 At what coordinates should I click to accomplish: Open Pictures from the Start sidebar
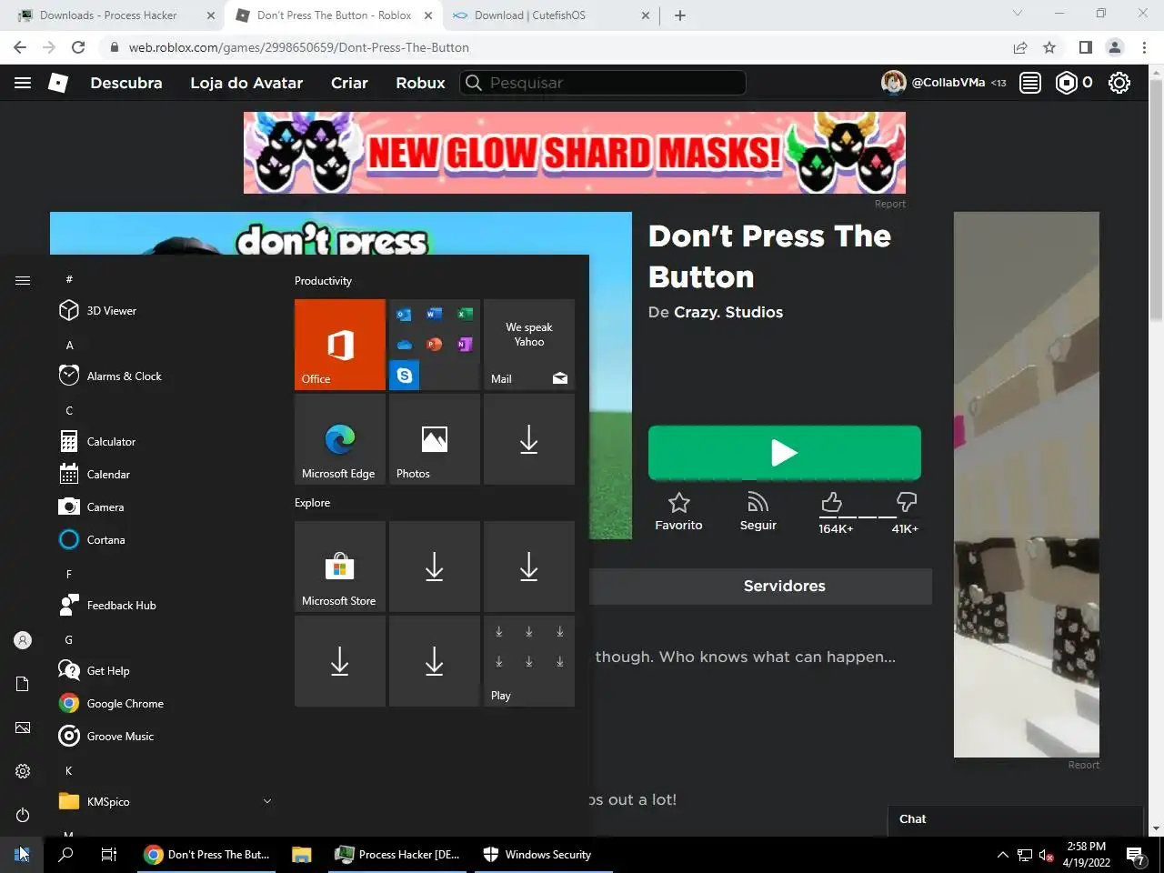click(x=23, y=727)
